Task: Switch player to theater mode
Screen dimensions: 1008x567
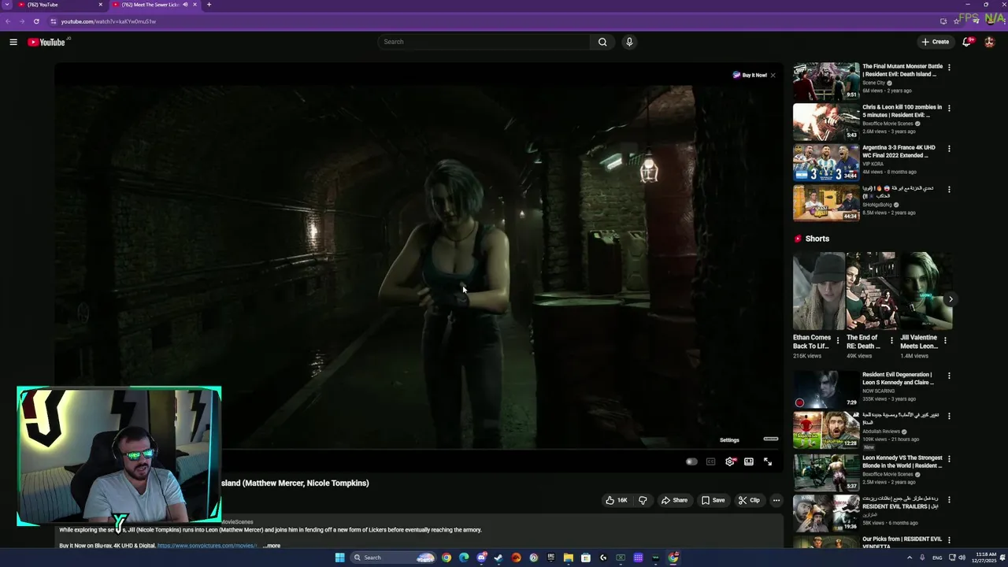Action: pyautogui.click(x=749, y=461)
